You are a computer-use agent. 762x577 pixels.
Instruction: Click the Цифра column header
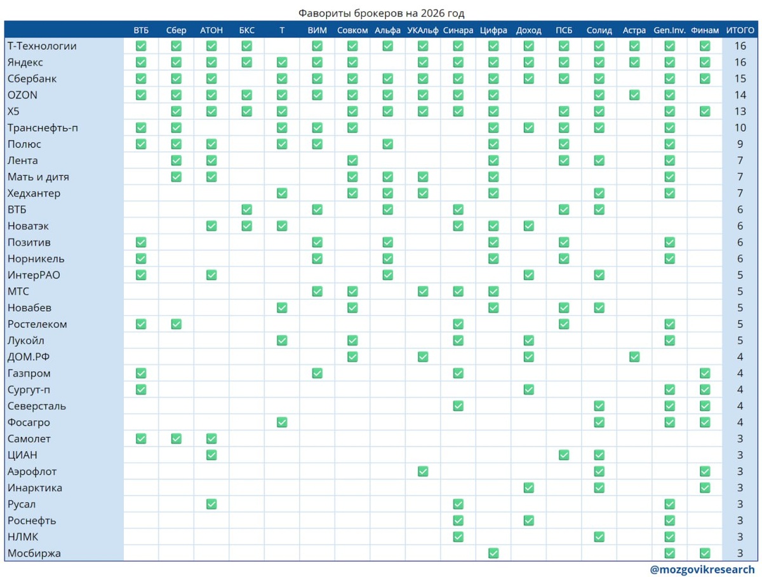tap(493, 30)
